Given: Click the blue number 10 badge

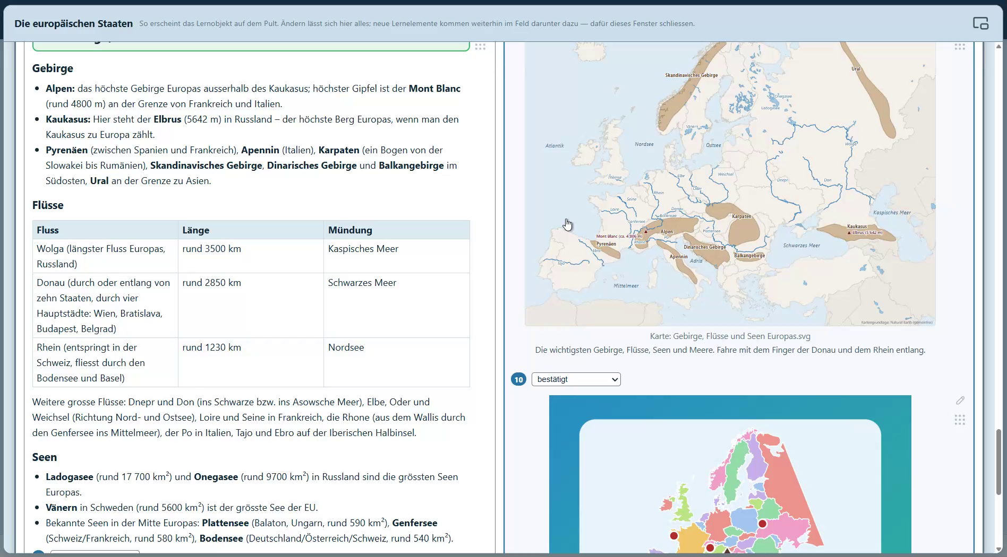Looking at the screenshot, I should [518, 379].
